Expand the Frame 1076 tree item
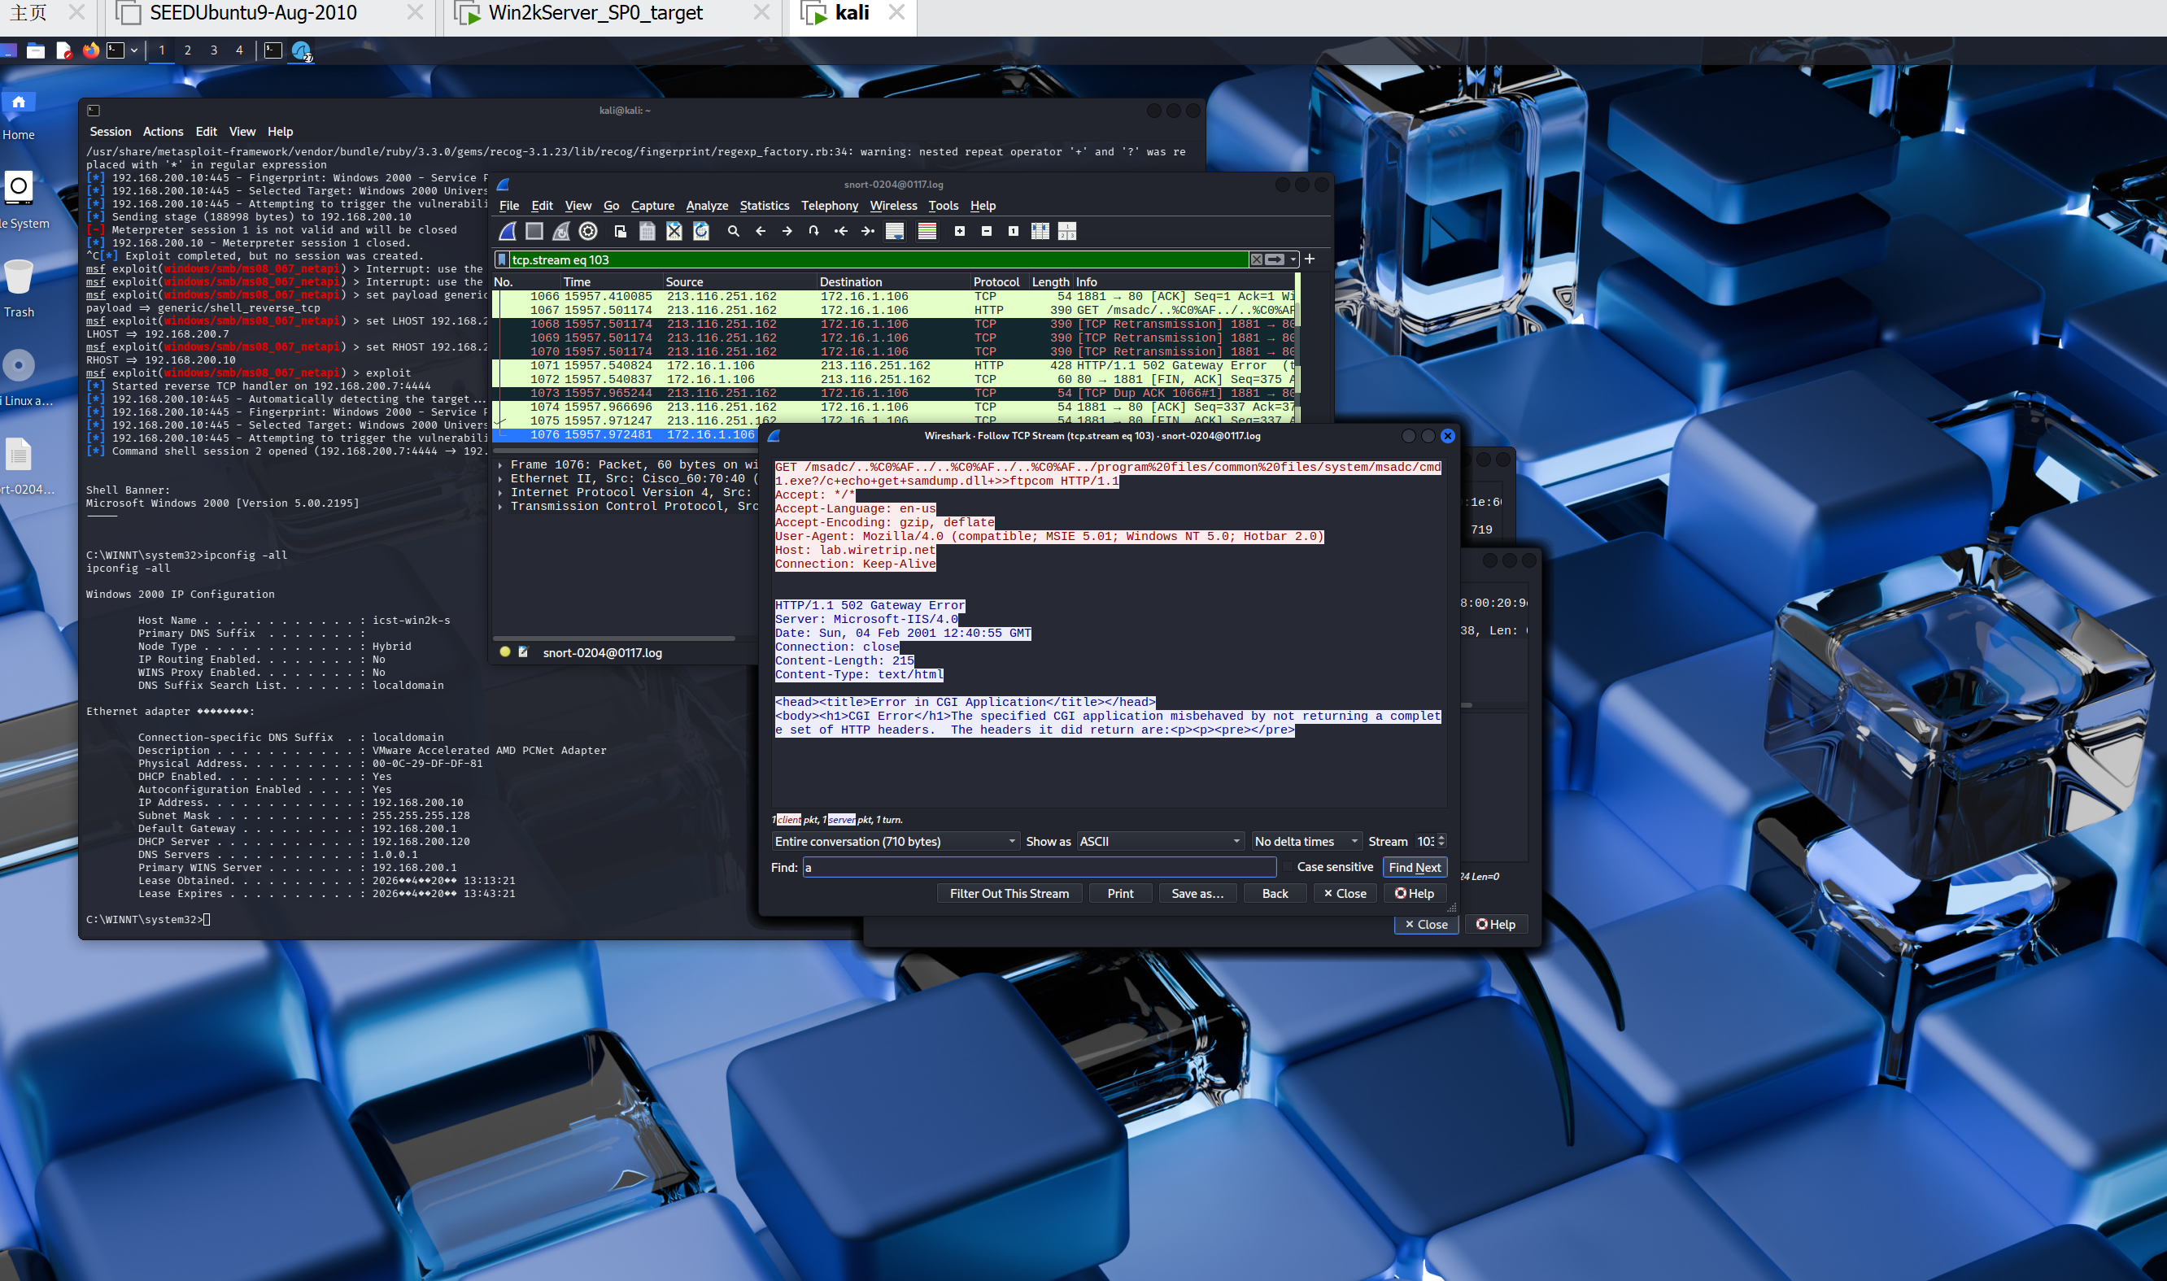Image resolution: width=2167 pixels, height=1281 pixels. point(501,465)
